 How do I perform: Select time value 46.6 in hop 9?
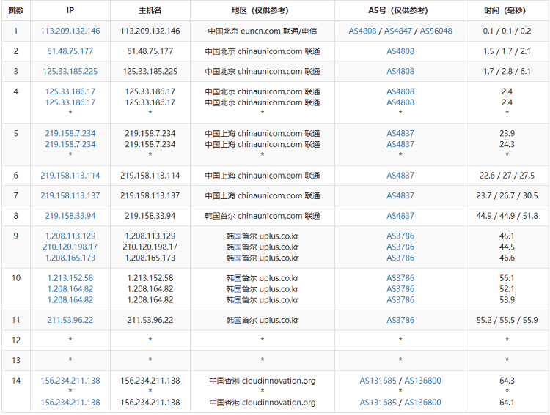tap(507, 258)
